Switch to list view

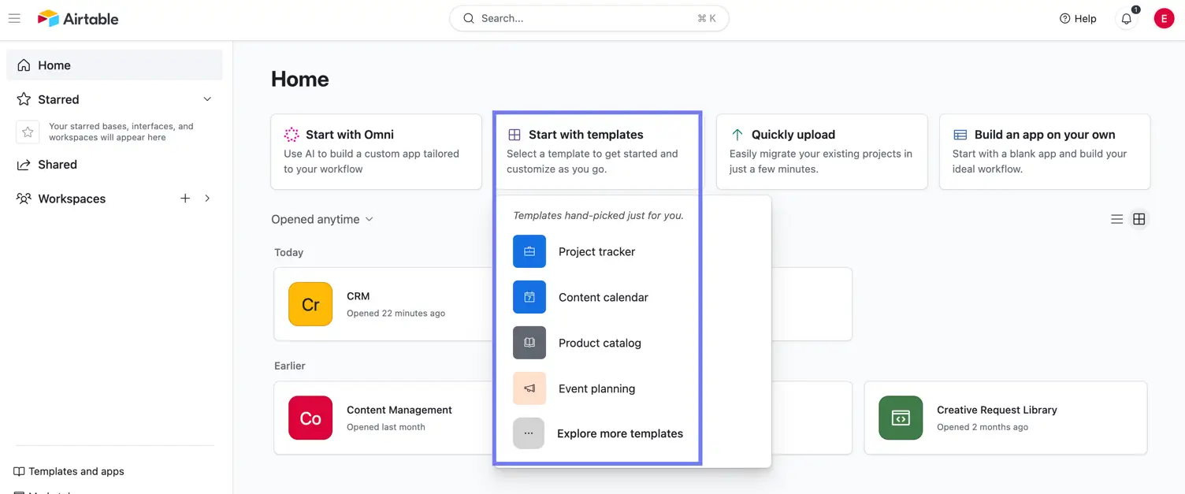[1116, 219]
